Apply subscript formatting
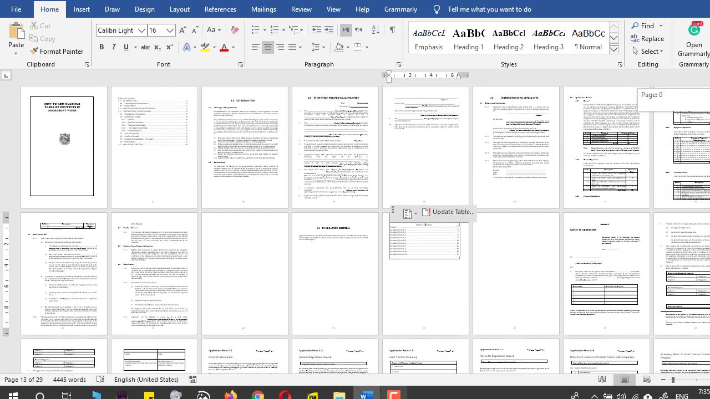Screen dimensions: 710x399 (157, 47)
